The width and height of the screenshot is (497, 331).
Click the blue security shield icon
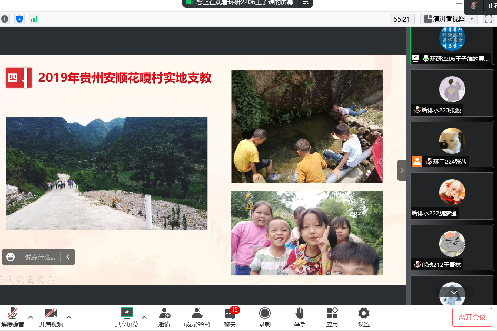pyautogui.click(x=19, y=19)
